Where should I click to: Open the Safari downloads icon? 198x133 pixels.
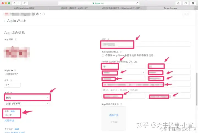pos(193,3)
